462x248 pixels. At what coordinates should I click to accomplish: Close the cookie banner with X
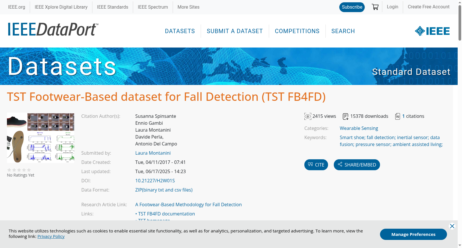pos(452,226)
